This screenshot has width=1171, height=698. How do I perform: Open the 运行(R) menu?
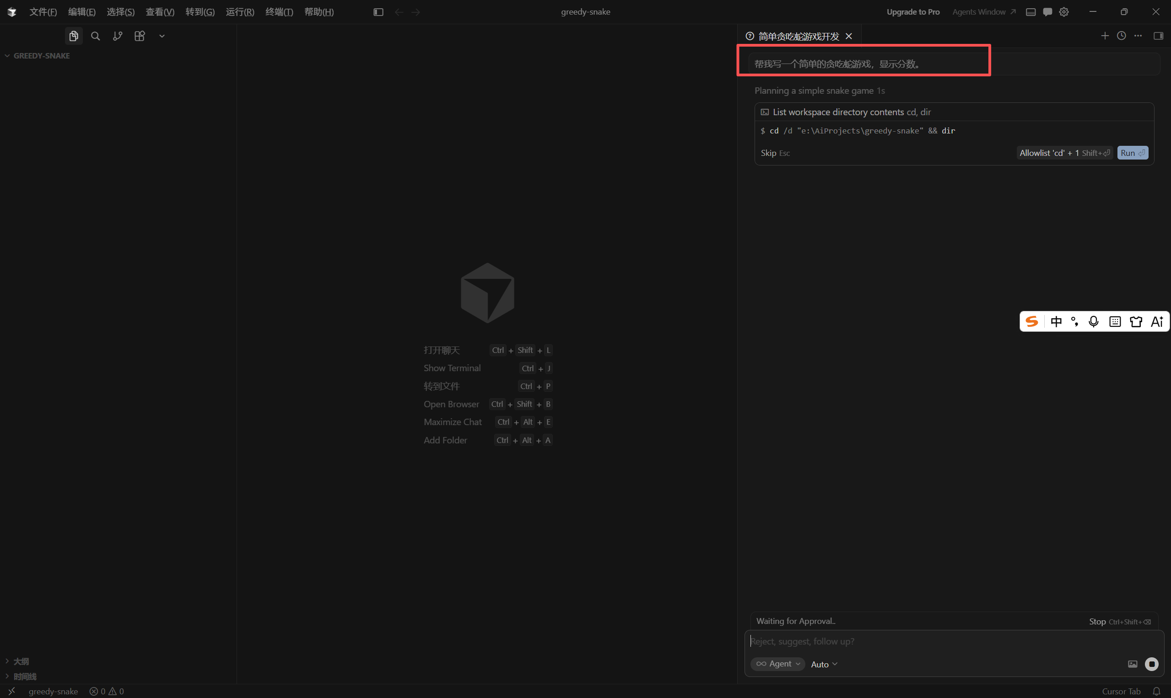click(x=240, y=12)
